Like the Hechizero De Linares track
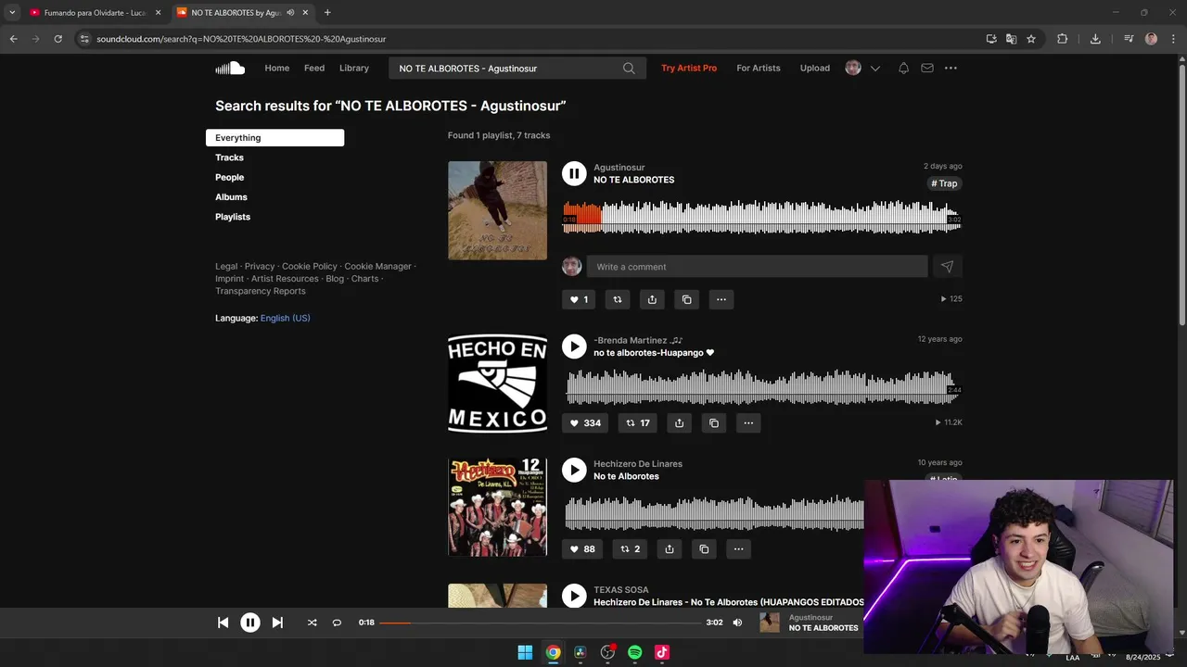1187x667 pixels. (x=582, y=548)
